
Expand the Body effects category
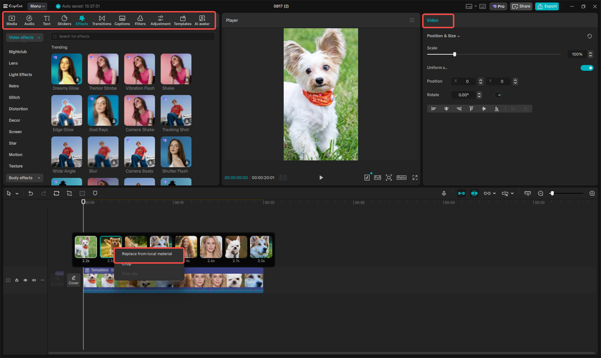coord(24,178)
